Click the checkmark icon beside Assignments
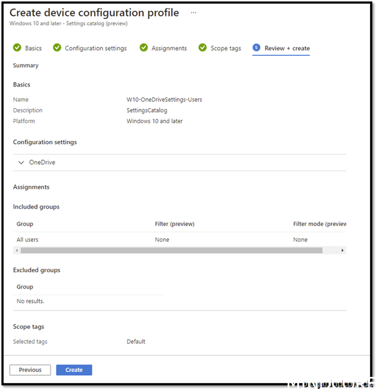This screenshot has height=390, width=377. pyautogui.click(x=144, y=48)
